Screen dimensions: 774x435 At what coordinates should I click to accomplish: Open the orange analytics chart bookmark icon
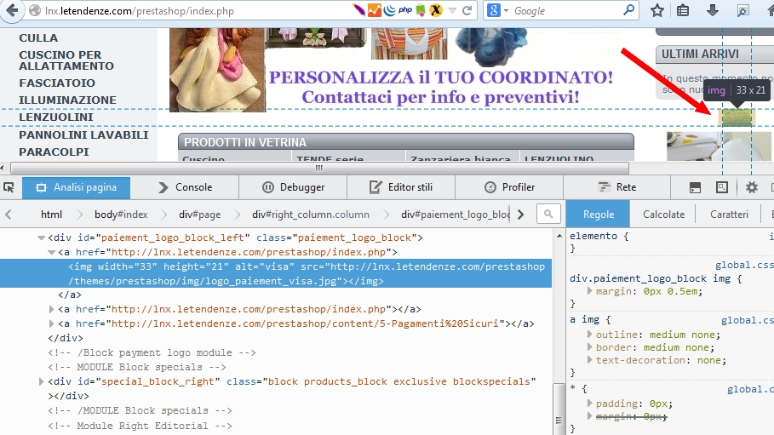tap(374, 10)
